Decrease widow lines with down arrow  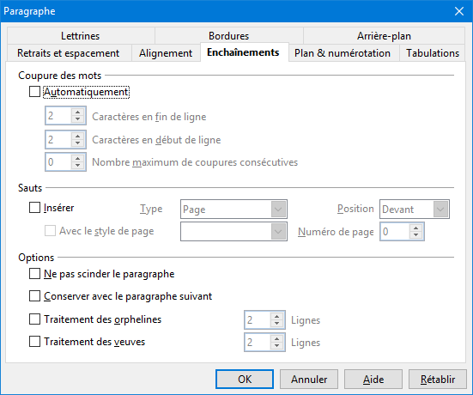click(276, 346)
